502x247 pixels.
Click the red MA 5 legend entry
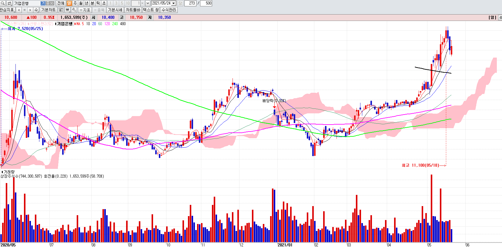[79, 24]
